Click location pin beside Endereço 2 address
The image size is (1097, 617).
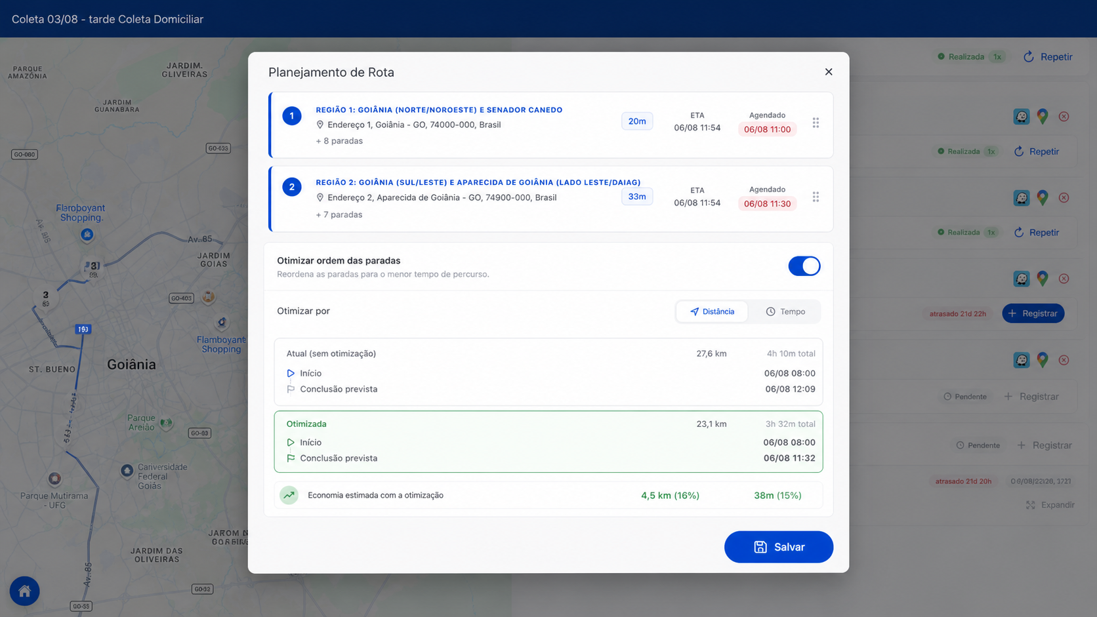tap(320, 197)
